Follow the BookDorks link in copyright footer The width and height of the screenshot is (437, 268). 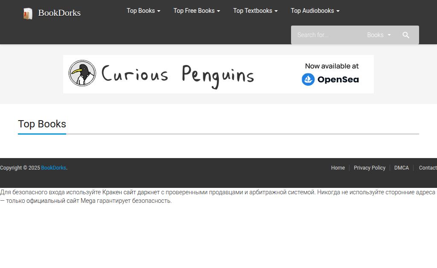[x=53, y=168]
